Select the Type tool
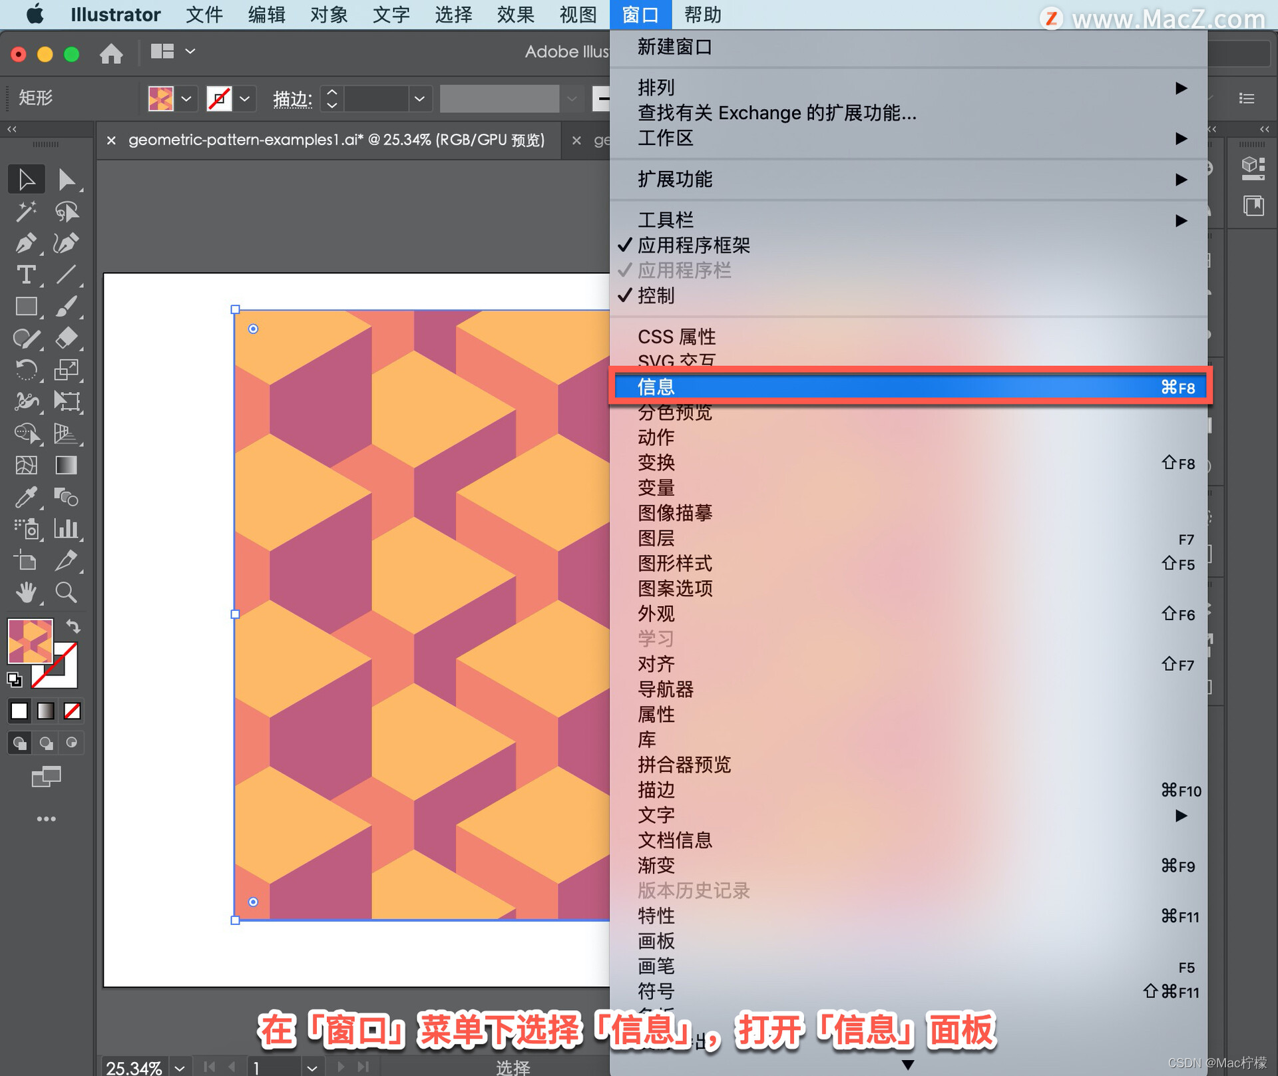Screen dimensions: 1278x1076 [x=26, y=275]
